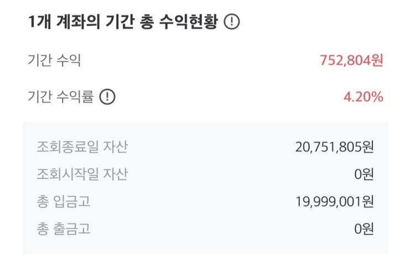Screen dimensions: 411x269
Task: Click between 조회시작일 자산 and its 0원
Action: [238, 175]
